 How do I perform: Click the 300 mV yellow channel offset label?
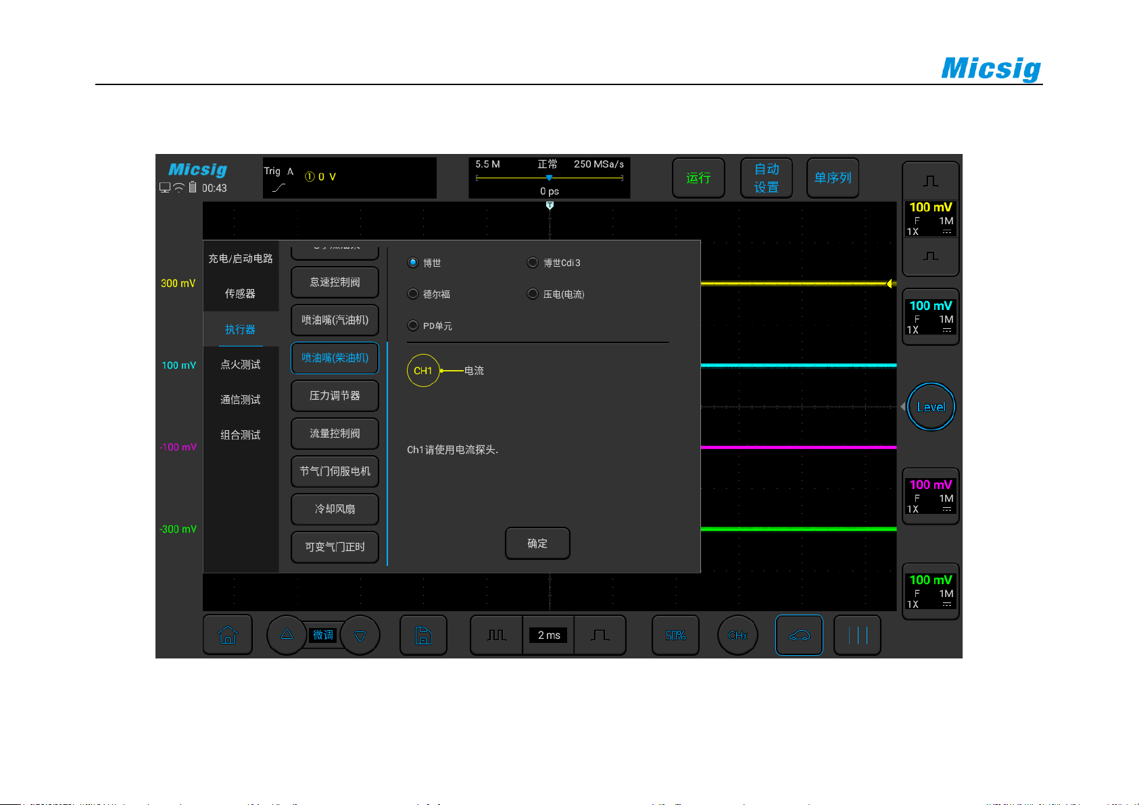(x=178, y=284)
